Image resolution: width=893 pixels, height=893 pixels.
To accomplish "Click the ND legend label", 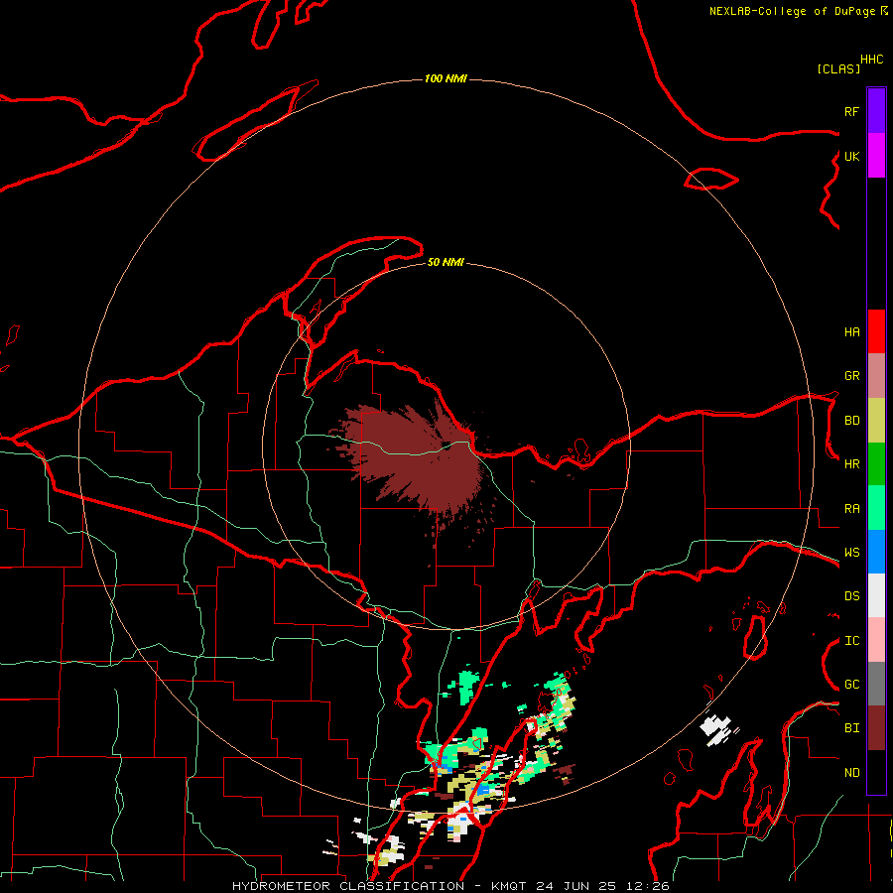I will coord(851,773).
